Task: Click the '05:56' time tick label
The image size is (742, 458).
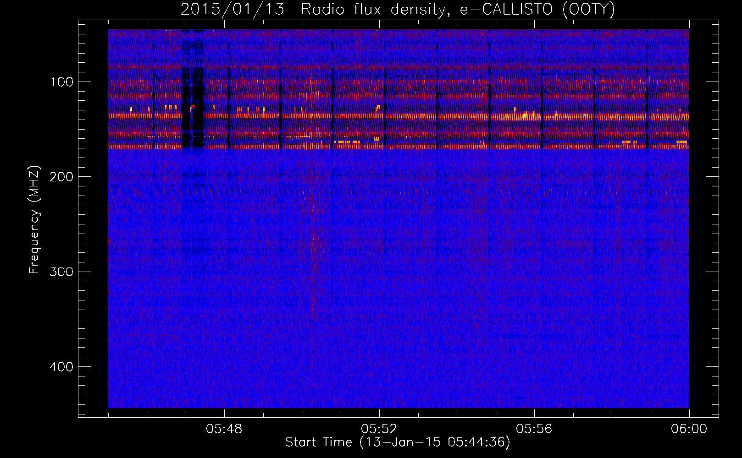Action: click(x=534, y=429)
